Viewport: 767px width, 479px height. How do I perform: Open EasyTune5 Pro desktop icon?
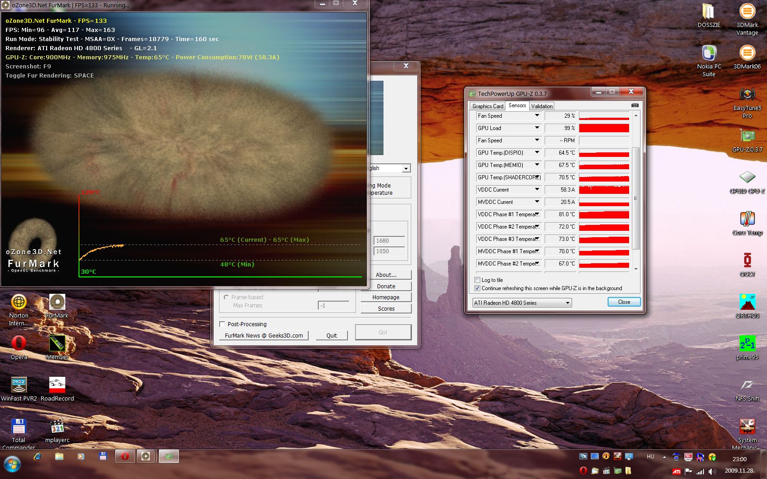click(747, 103)
